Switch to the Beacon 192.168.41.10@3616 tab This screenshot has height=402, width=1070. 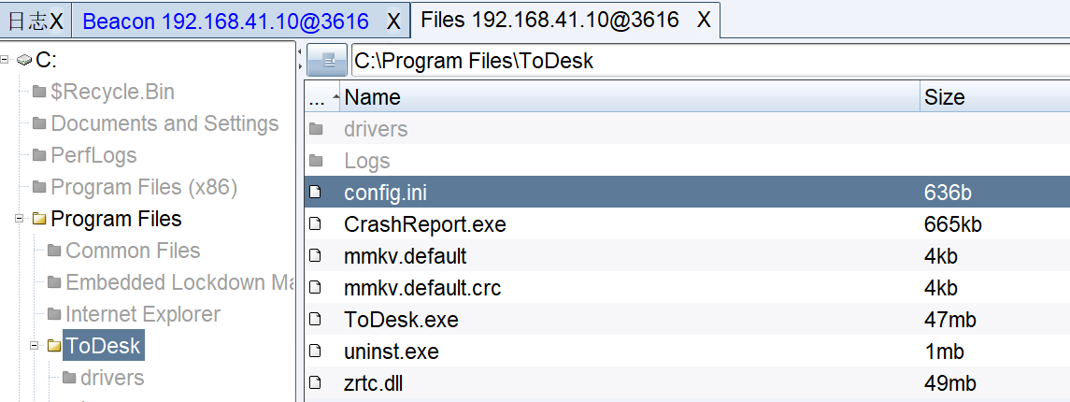226,22
